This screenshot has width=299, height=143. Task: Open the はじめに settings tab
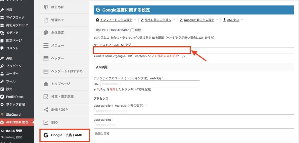click(64, 7)
